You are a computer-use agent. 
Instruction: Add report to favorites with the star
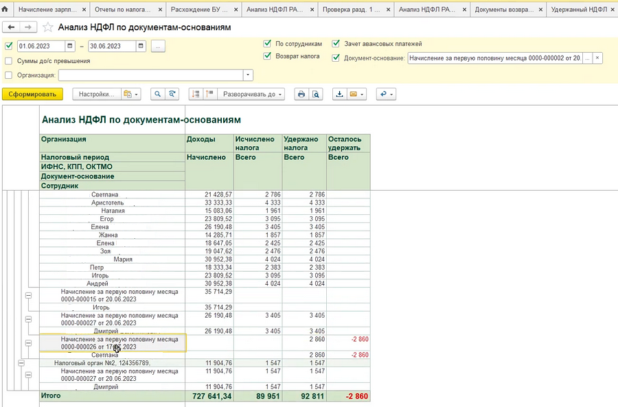(47, 27)
